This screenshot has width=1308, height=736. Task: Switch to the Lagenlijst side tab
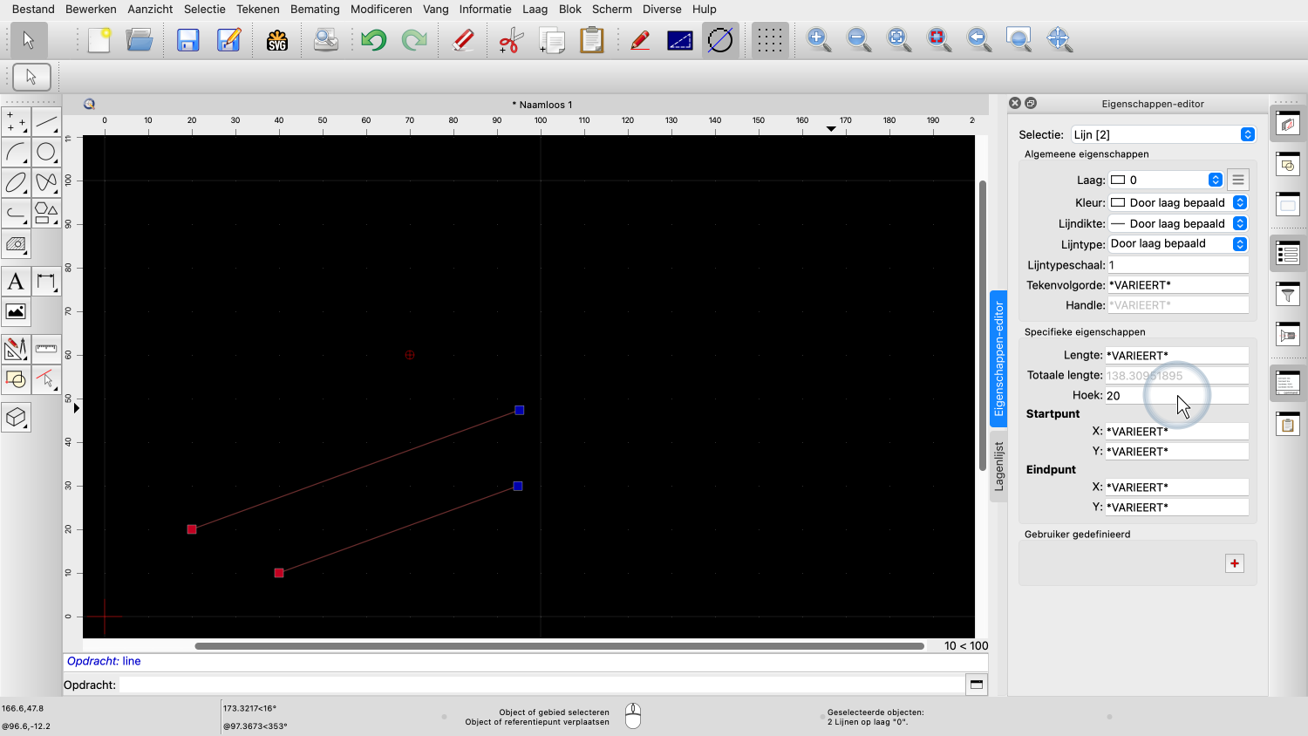(x=998, y=466)
